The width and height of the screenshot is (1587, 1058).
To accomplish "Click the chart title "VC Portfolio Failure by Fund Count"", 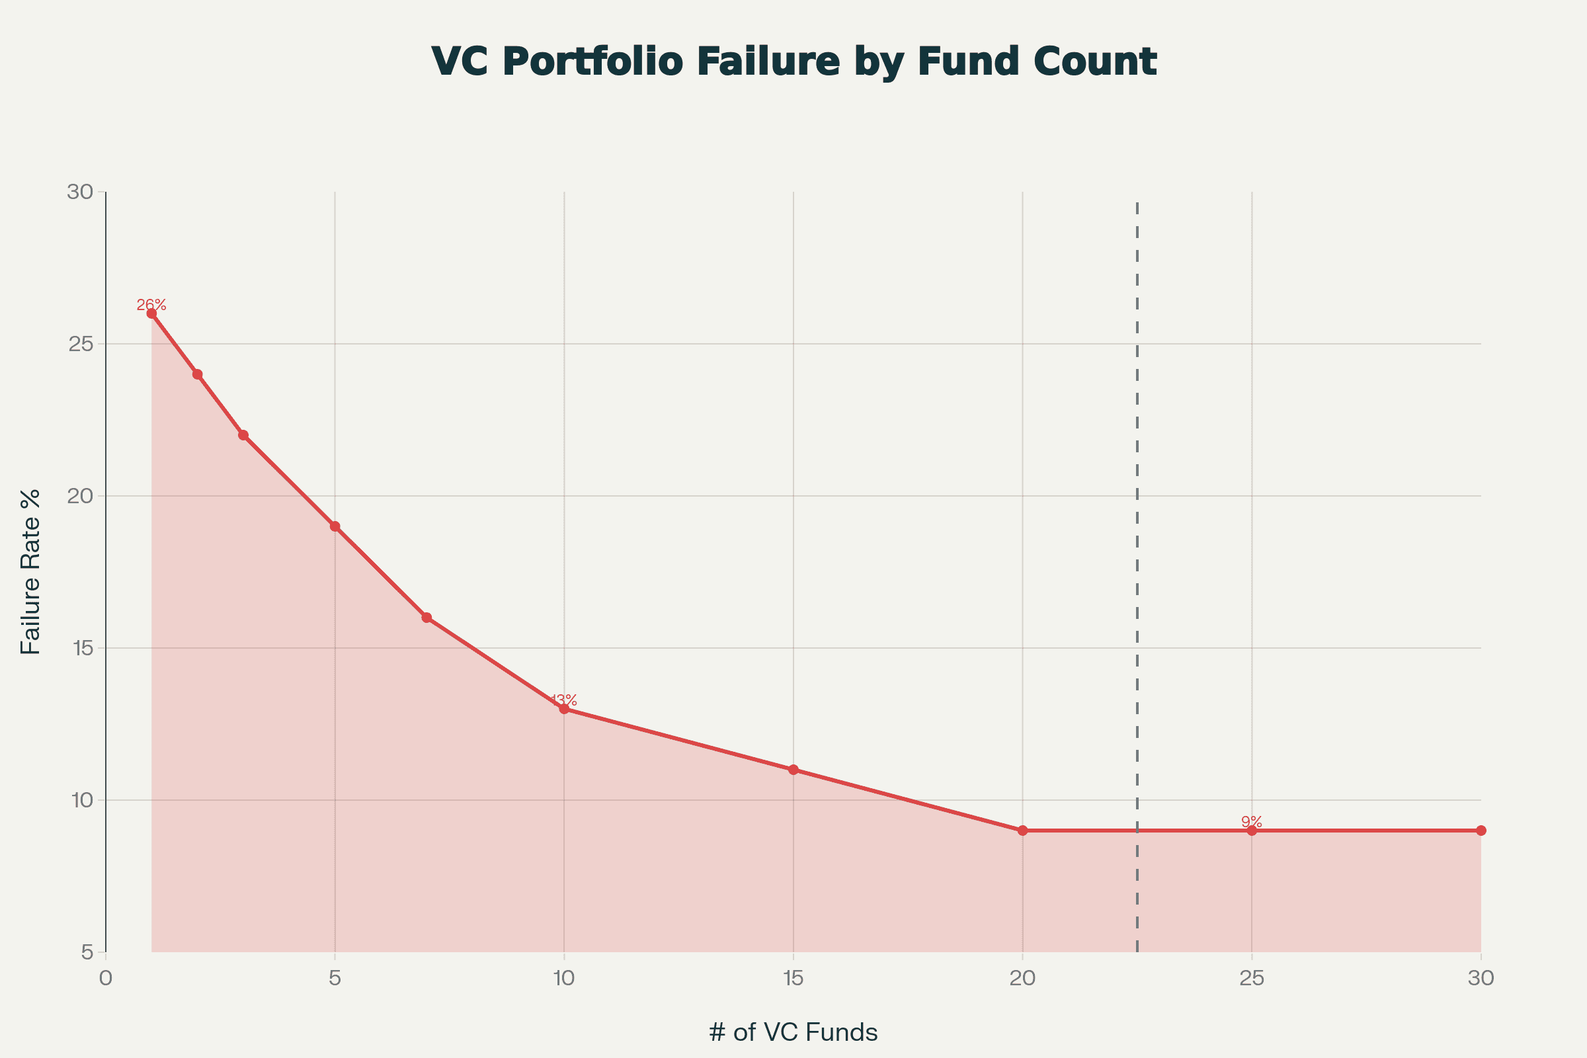I will click(793, 61).
